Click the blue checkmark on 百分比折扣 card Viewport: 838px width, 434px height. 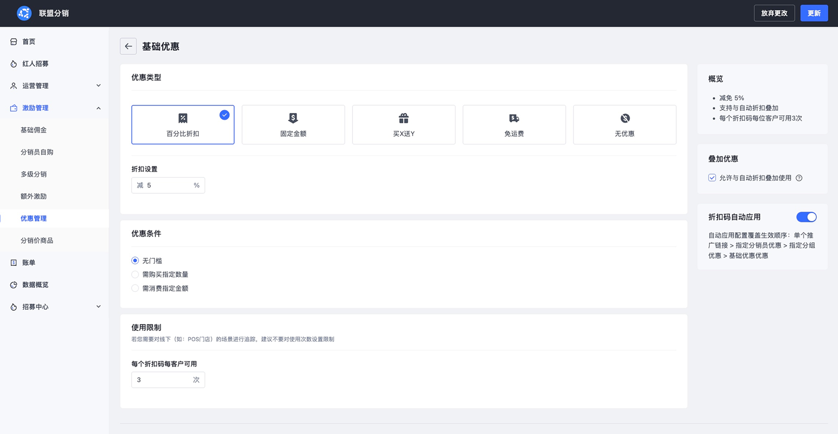point(224,115)
